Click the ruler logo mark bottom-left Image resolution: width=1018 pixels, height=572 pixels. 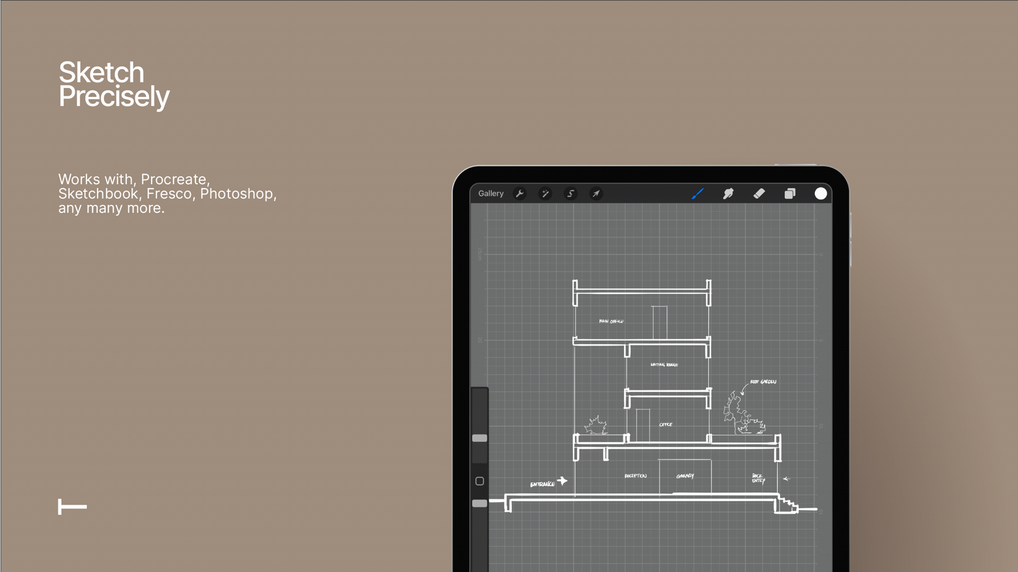[72, 507]
